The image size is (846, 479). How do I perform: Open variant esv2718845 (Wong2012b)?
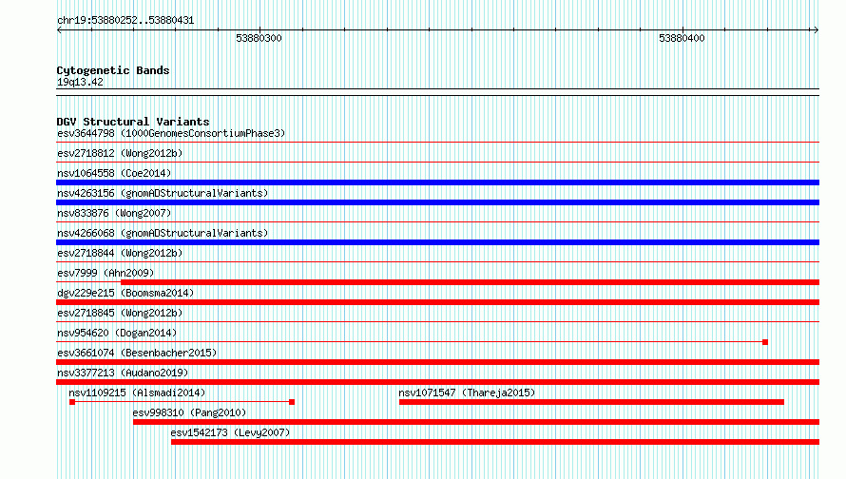[x=120, y=313]
